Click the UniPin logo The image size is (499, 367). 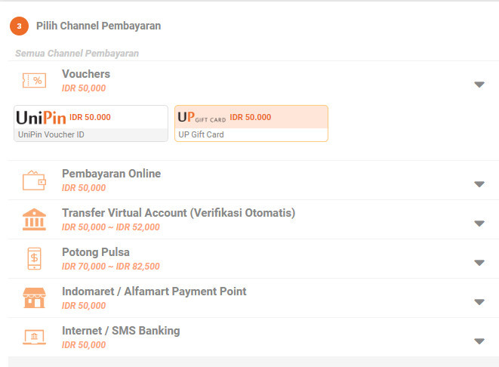(x=42, y=118)
